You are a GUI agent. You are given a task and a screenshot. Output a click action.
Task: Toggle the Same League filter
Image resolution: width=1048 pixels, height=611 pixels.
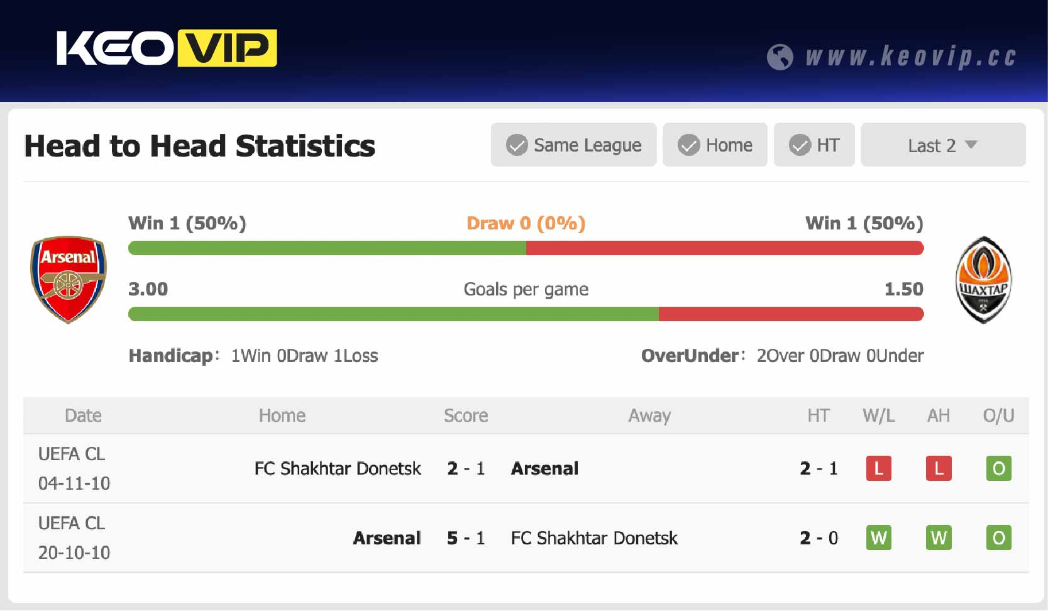click(573, 145)
